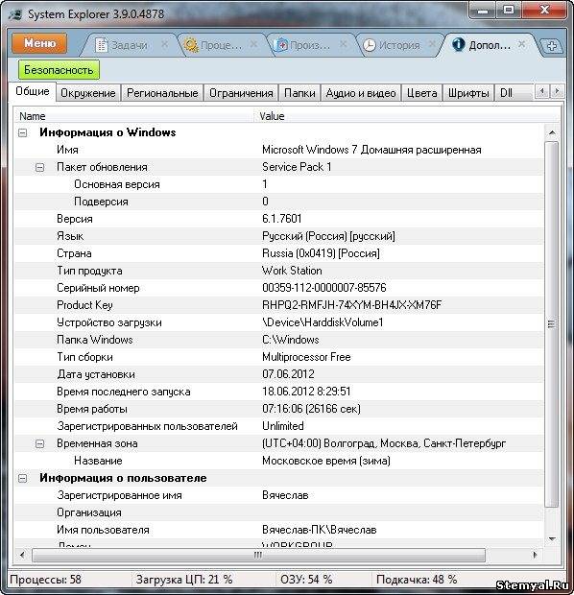Select the Дата установки row
This screenshot has height=595, width=574.
279,374
